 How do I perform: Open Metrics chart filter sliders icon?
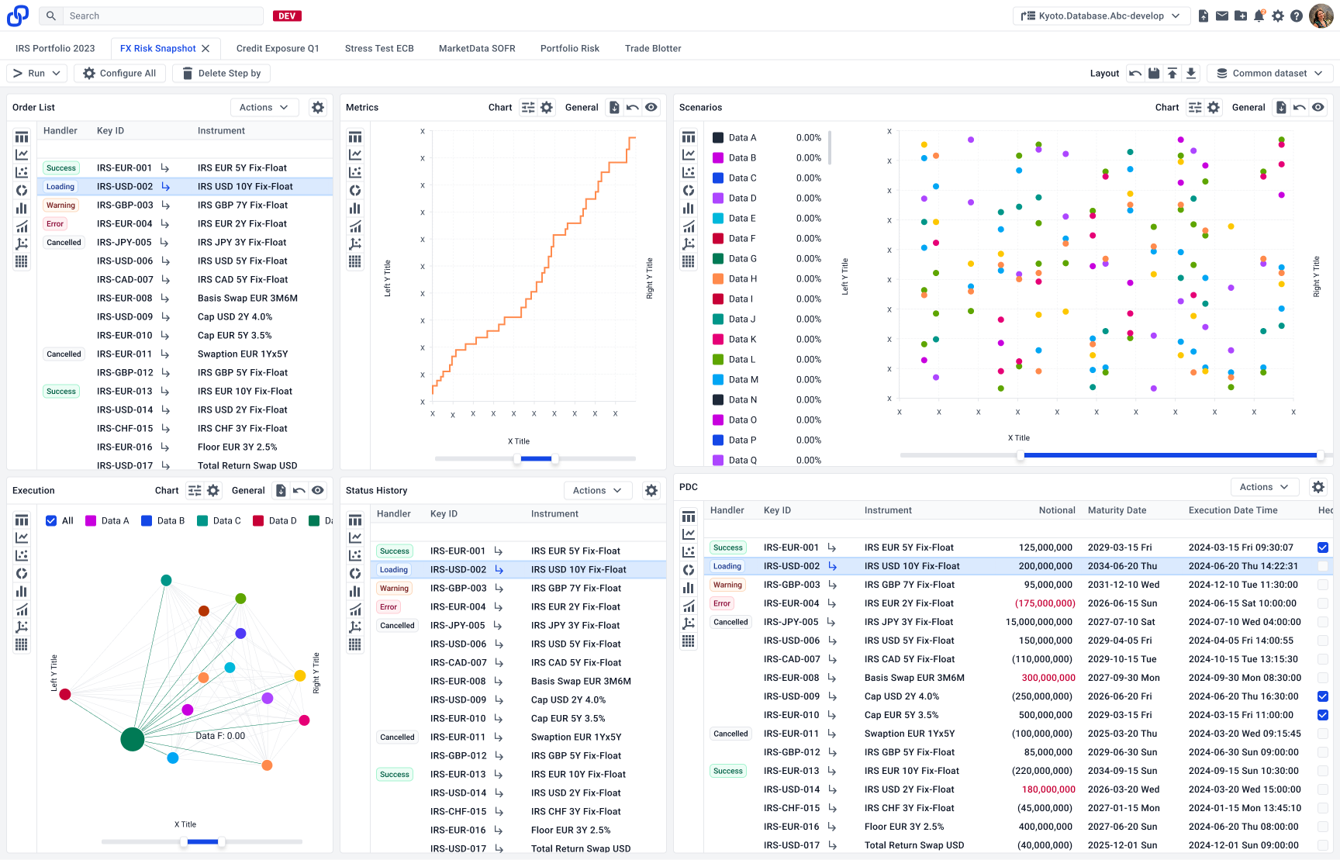click(x=528, y=108)
